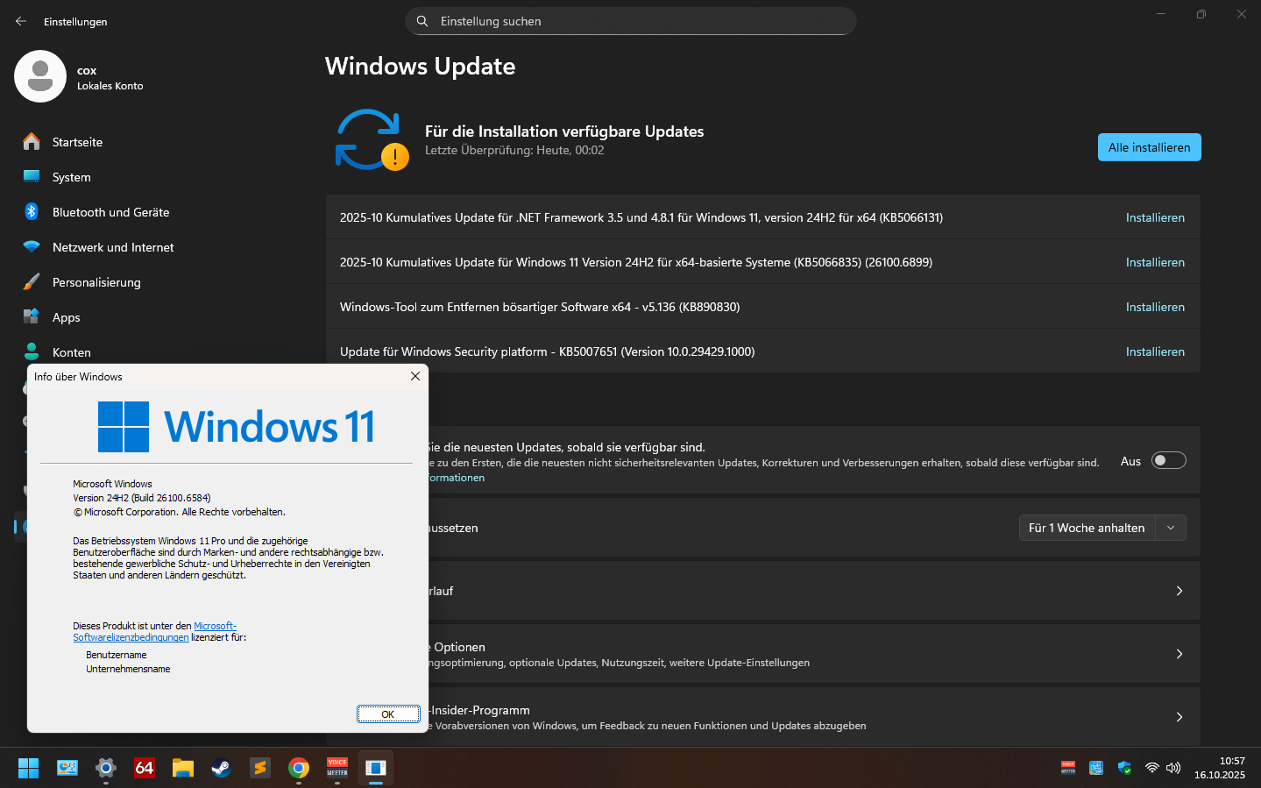Click the Alle installieren button
This screenshot has height=788, width=1261.
click(1149, 147)
